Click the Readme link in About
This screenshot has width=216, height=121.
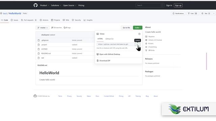(x=152, y=37)
